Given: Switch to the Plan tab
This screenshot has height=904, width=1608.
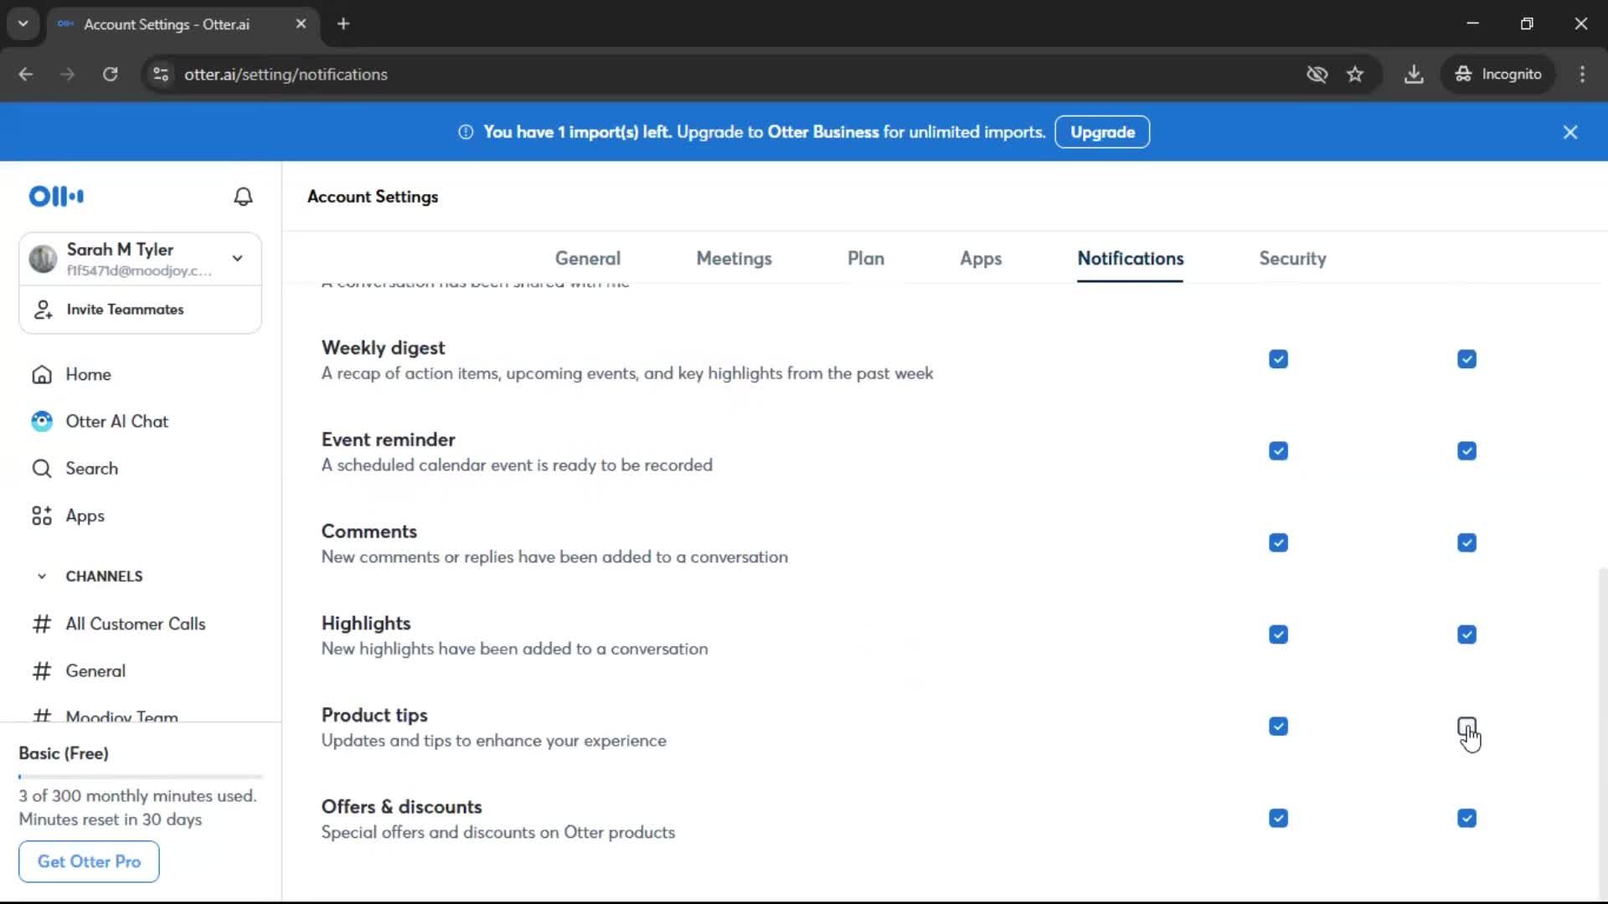Looking at the screenshot, I should point(866,259).
